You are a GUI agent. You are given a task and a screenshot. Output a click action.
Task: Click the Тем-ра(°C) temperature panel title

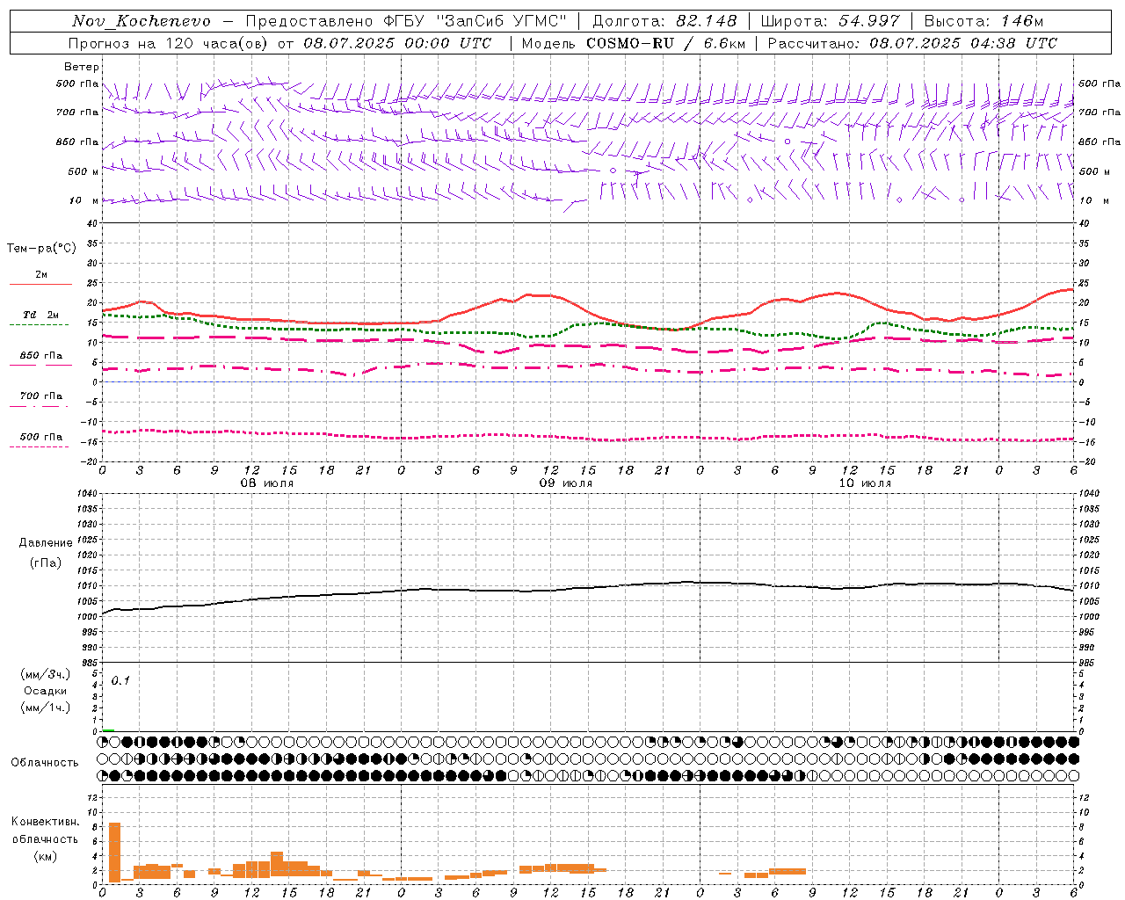tap(41, 249)
